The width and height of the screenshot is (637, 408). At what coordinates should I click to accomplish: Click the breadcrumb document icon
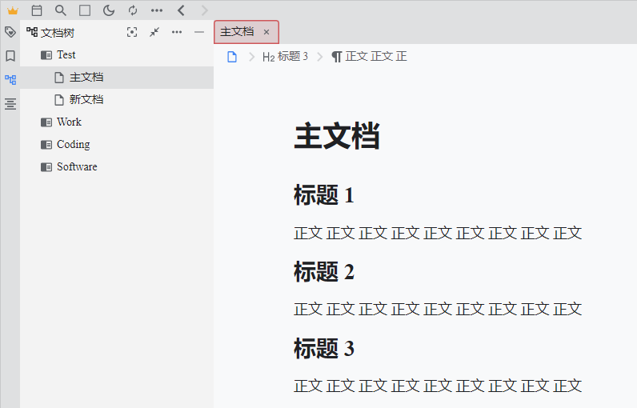[x=232, y=57]
